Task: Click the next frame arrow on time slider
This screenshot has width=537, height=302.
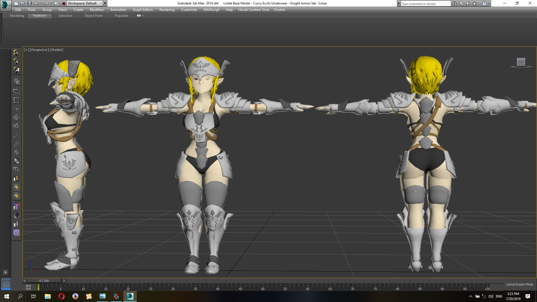Action: [64, 281]
